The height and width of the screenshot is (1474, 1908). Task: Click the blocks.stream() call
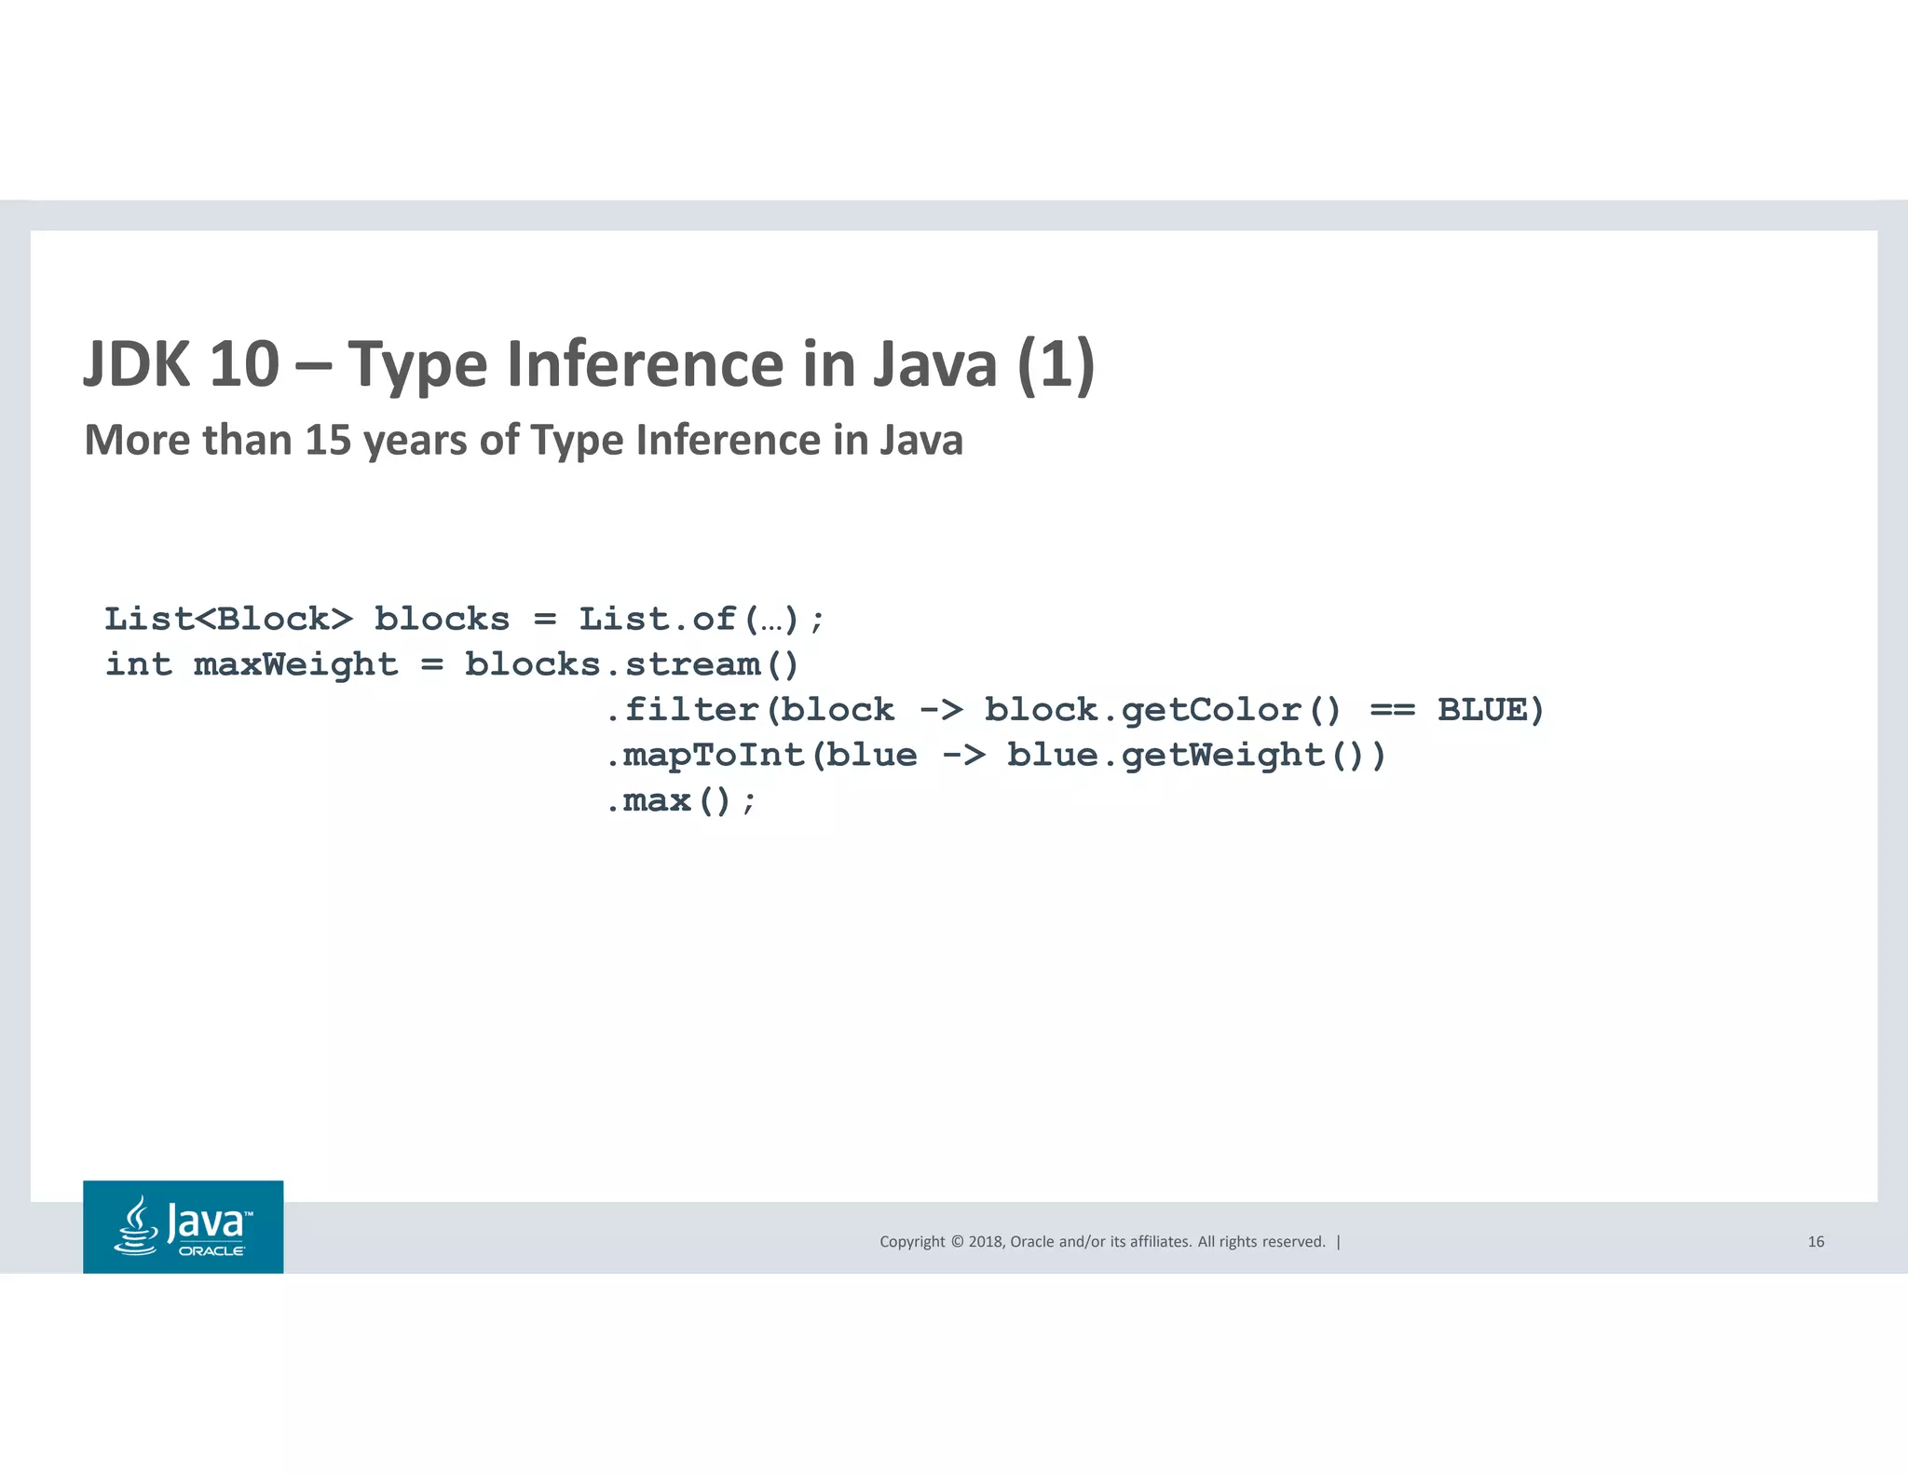[631, 665]
